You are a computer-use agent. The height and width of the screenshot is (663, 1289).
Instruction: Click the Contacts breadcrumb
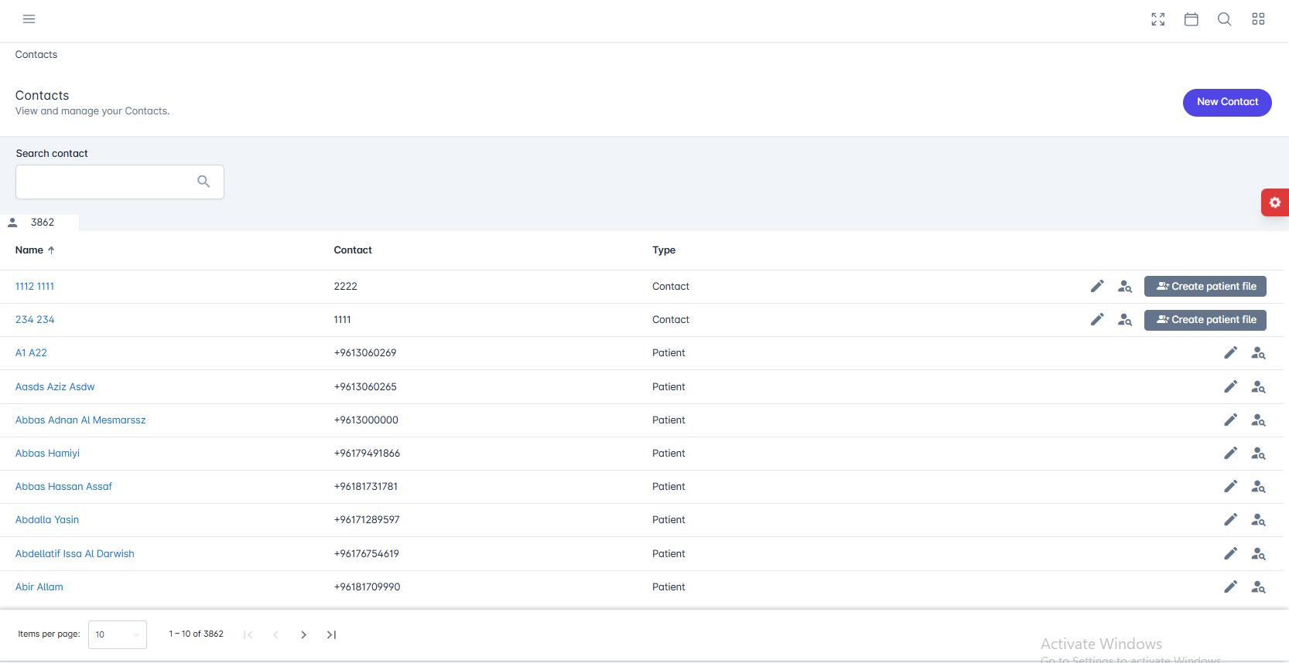point(36,55)
